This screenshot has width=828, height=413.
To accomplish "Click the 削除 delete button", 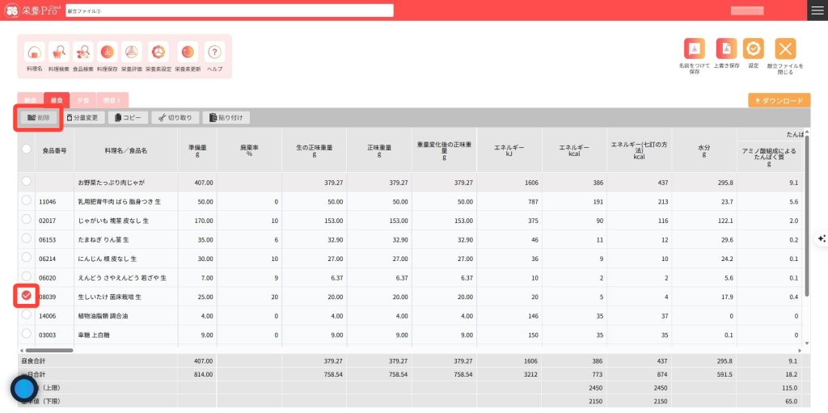I will [x=38, y=117].
